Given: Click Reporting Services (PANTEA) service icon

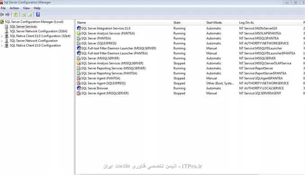Looking at the screenshot, I should (x=79, y=73).
